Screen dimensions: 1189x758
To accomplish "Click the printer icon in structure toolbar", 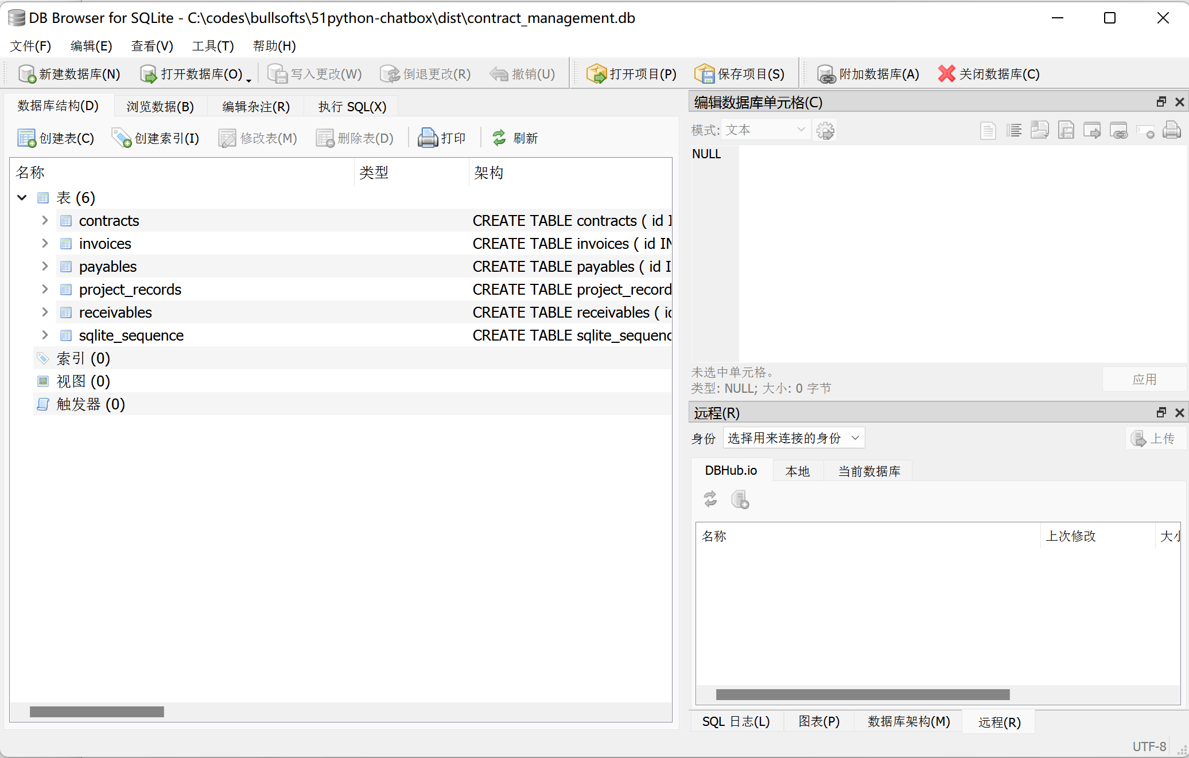I will (428, 138).
